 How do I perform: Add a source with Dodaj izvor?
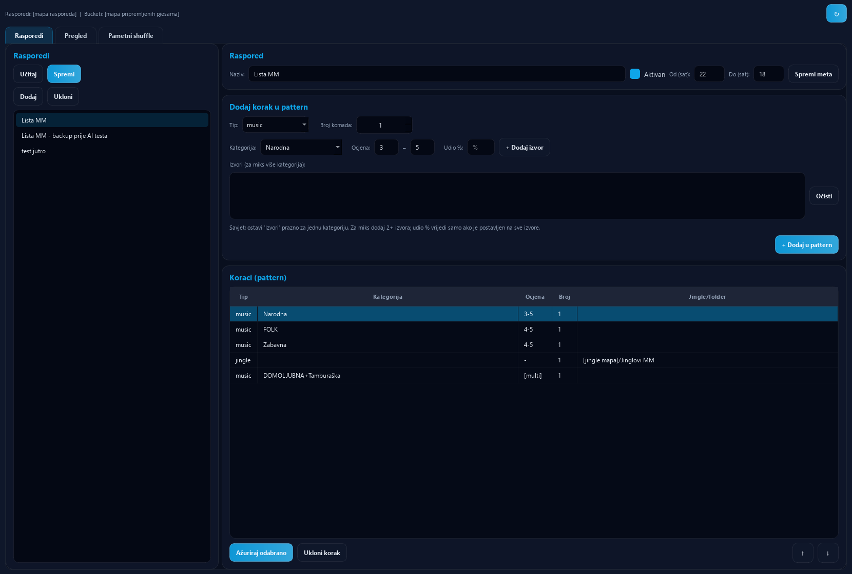tap(525, 147)
